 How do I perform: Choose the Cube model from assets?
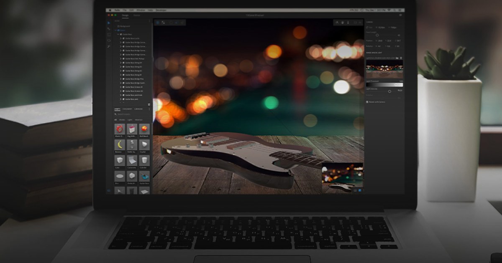click(120, 160)
